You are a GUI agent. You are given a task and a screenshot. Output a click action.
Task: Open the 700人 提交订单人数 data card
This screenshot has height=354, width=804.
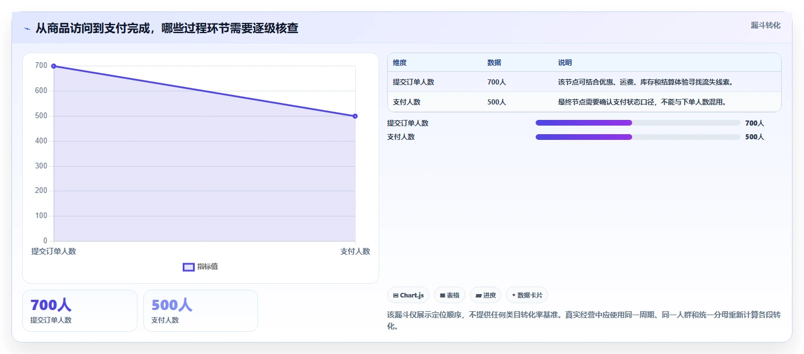click(x=80, y=311)
